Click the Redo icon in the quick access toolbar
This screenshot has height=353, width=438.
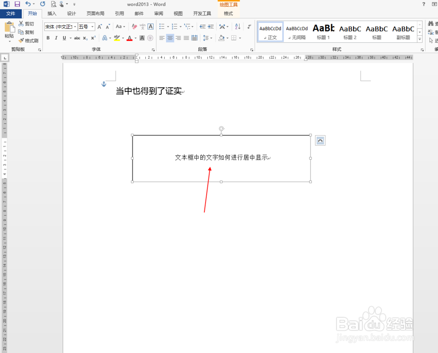[42, 4]
